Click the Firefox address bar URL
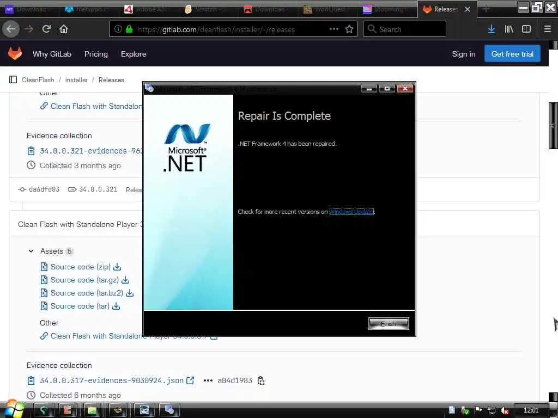 pyautogui.click(x=216, y=29)
